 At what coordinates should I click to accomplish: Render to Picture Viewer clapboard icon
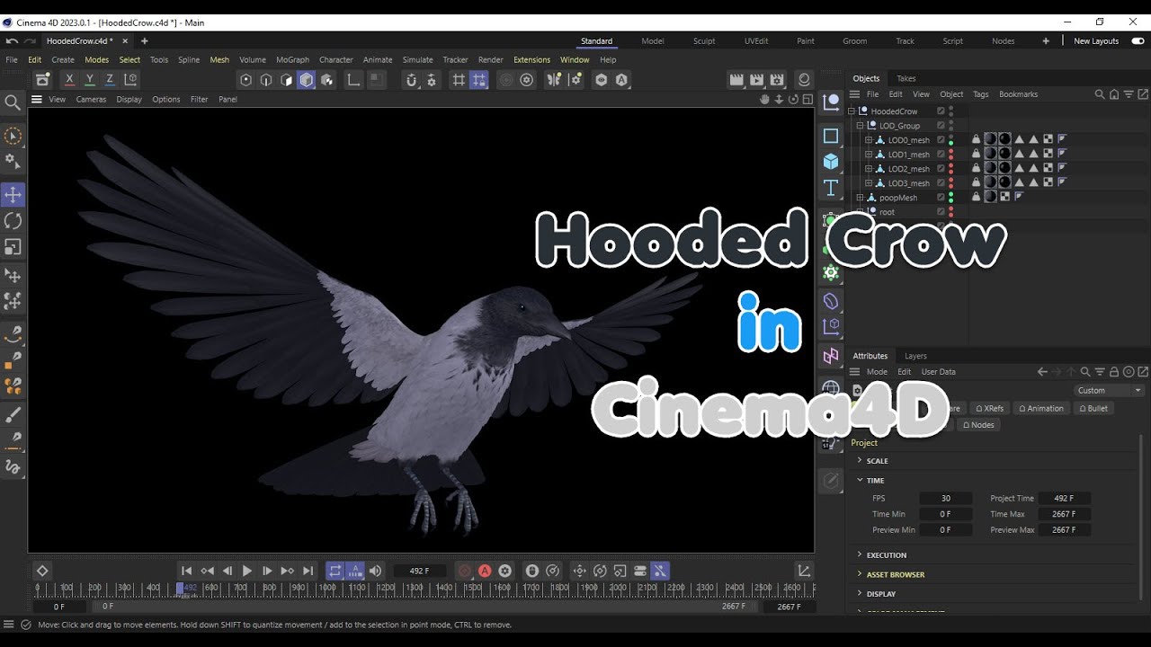point(757,80)
